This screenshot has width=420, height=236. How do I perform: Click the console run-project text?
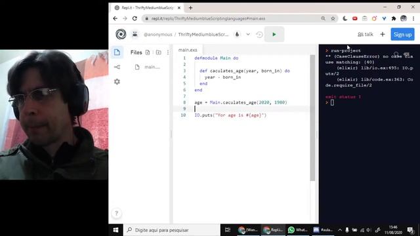point(346,50)
